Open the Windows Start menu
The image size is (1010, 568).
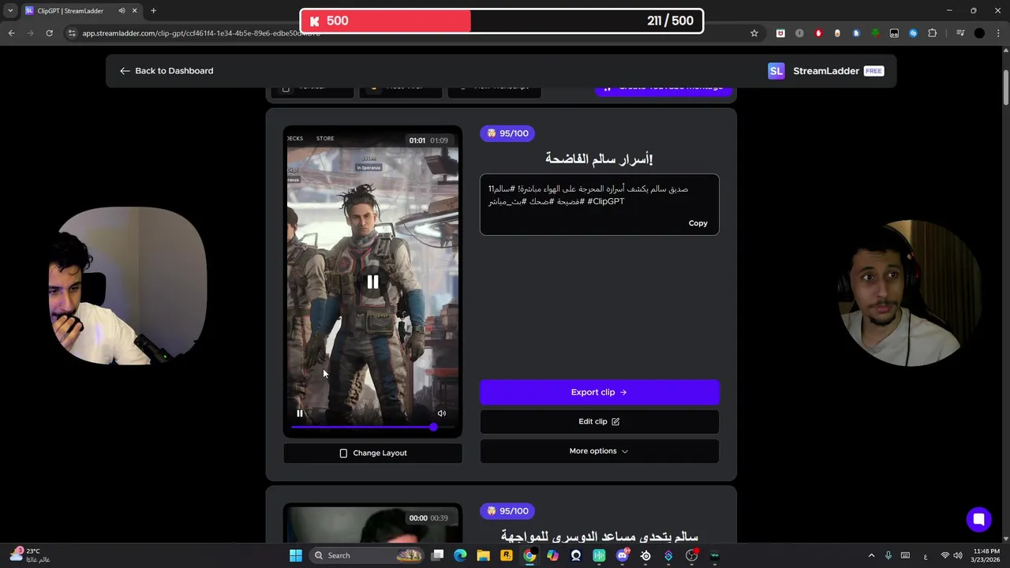(296, 555)
